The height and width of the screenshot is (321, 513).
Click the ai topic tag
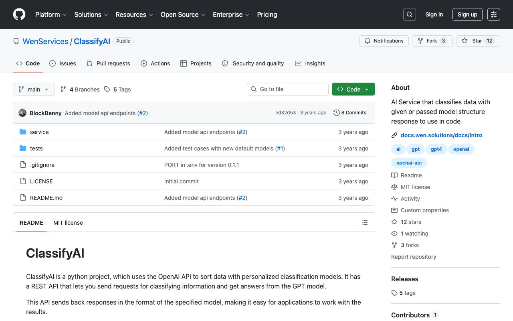(x=398, y=149)
